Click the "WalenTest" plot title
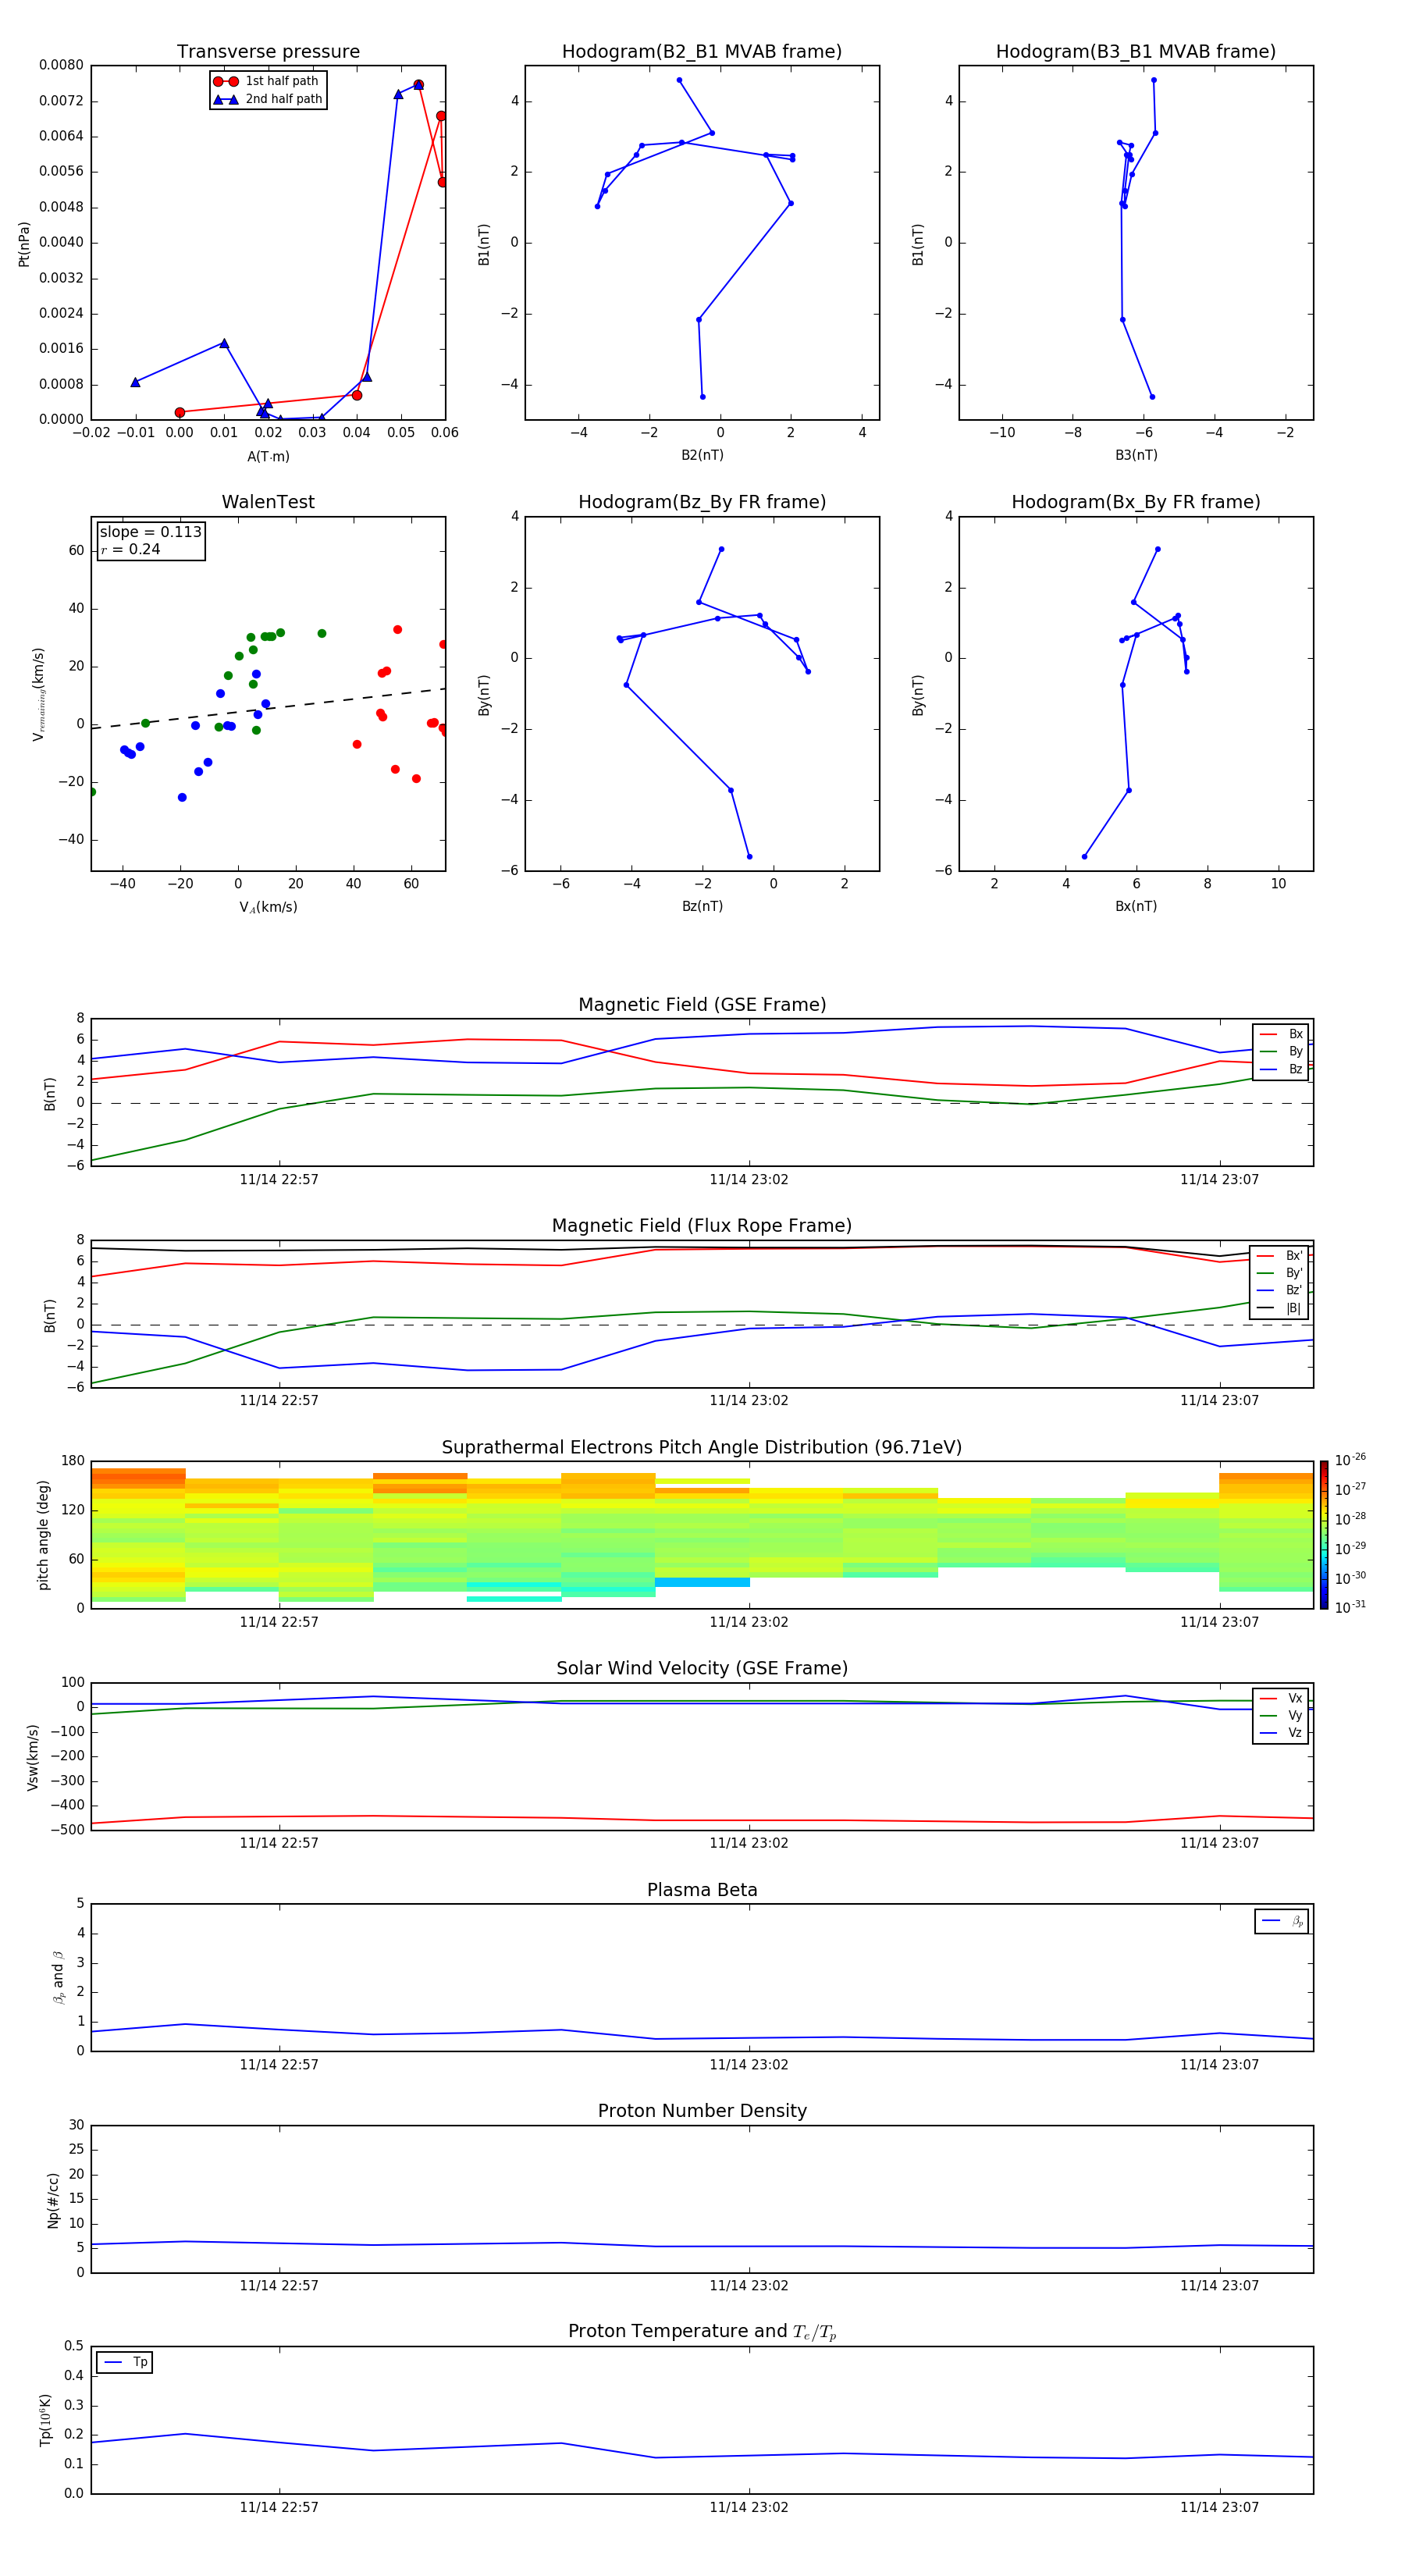This screenshot has height=2576, width=1405. coord(268,502)
